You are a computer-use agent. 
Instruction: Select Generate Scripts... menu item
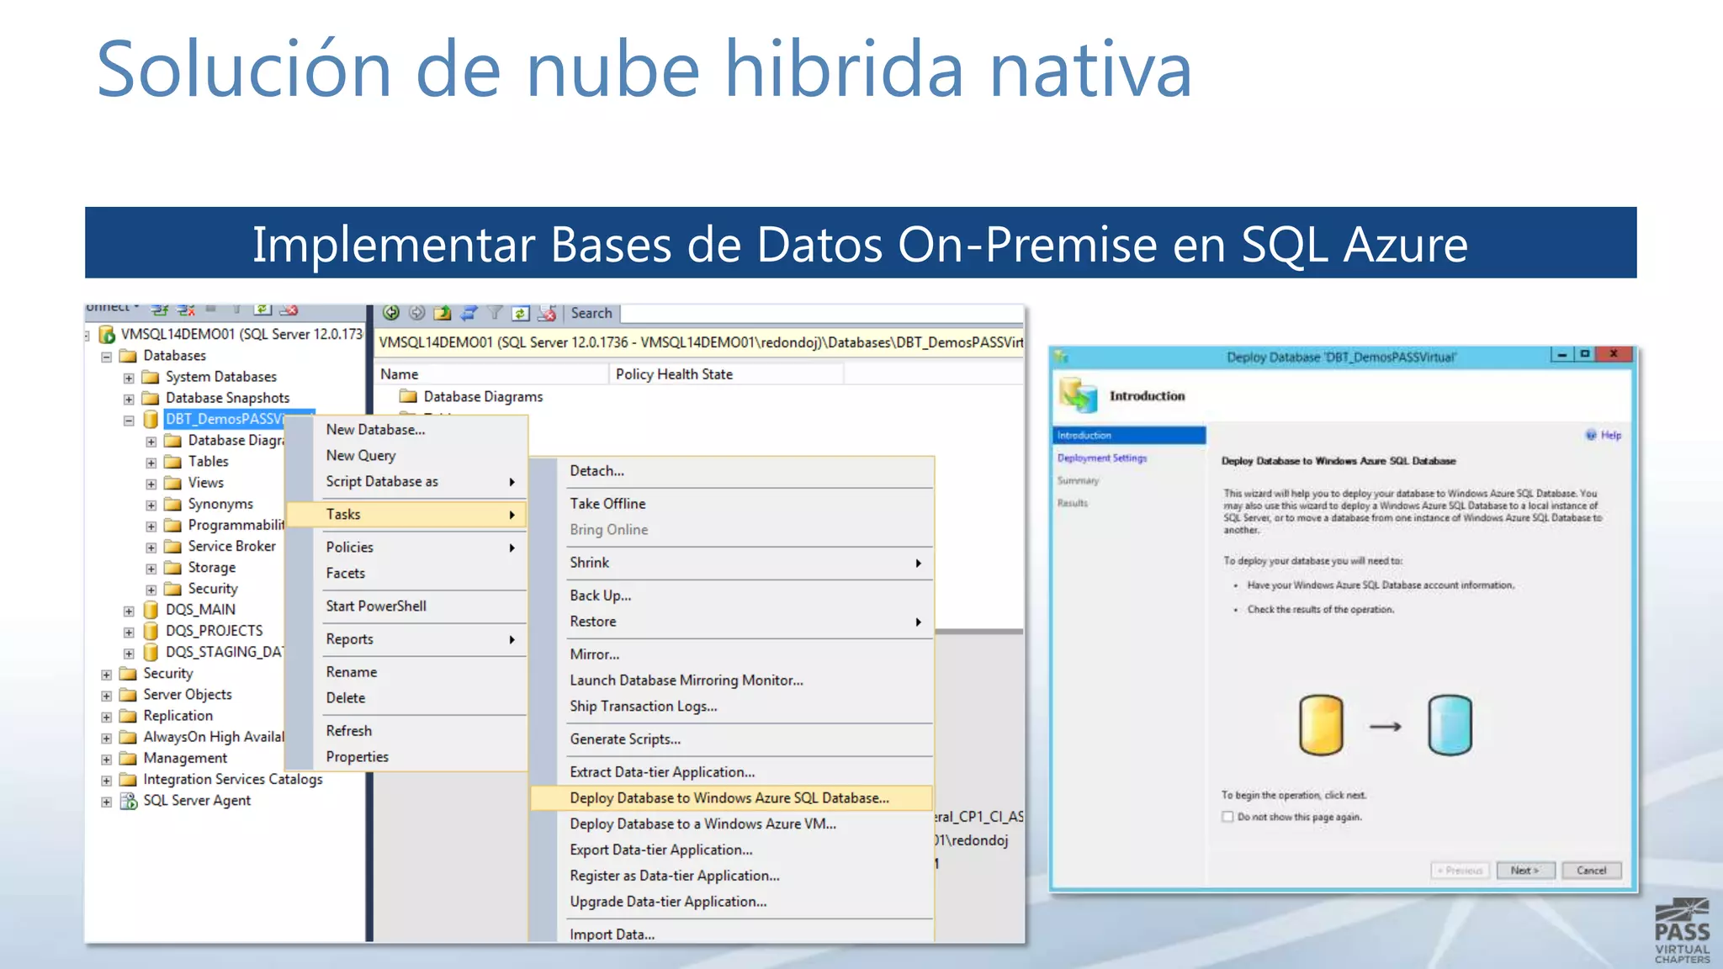click(x=732, y=739)
